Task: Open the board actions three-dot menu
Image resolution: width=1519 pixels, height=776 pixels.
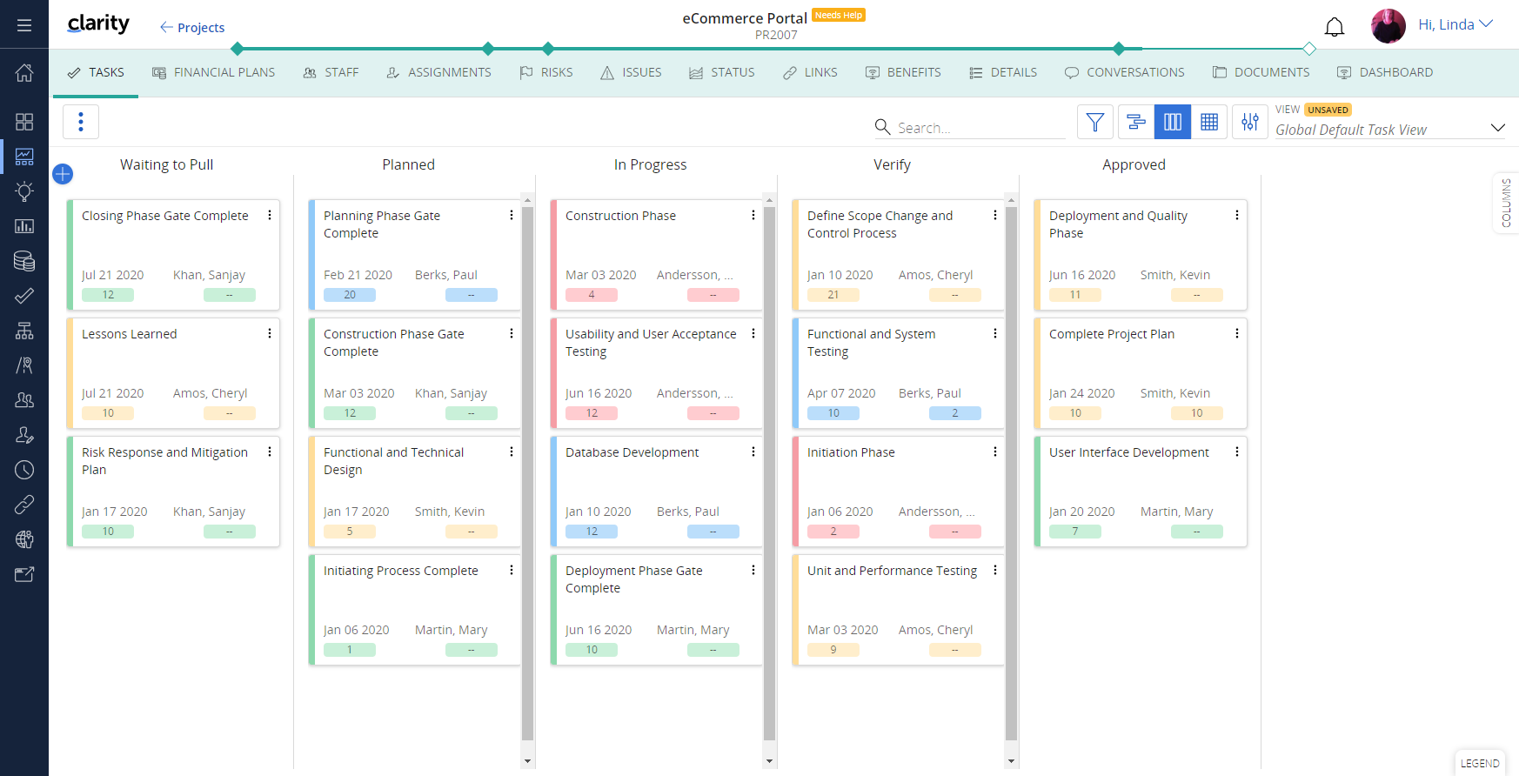Action: tap(81, 122)
